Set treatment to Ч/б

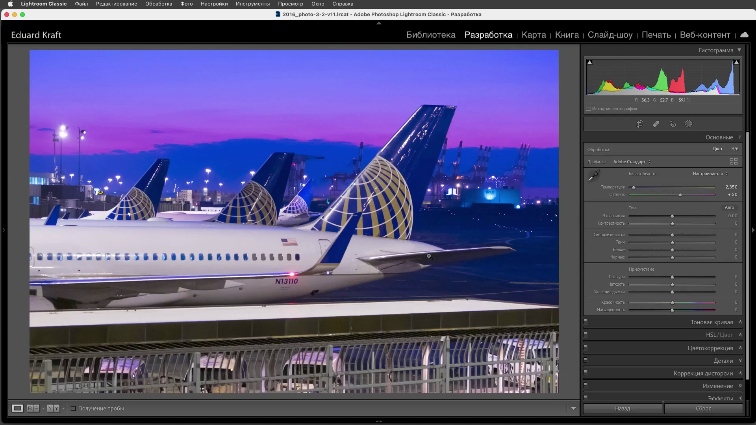click(x=735, y=149)
